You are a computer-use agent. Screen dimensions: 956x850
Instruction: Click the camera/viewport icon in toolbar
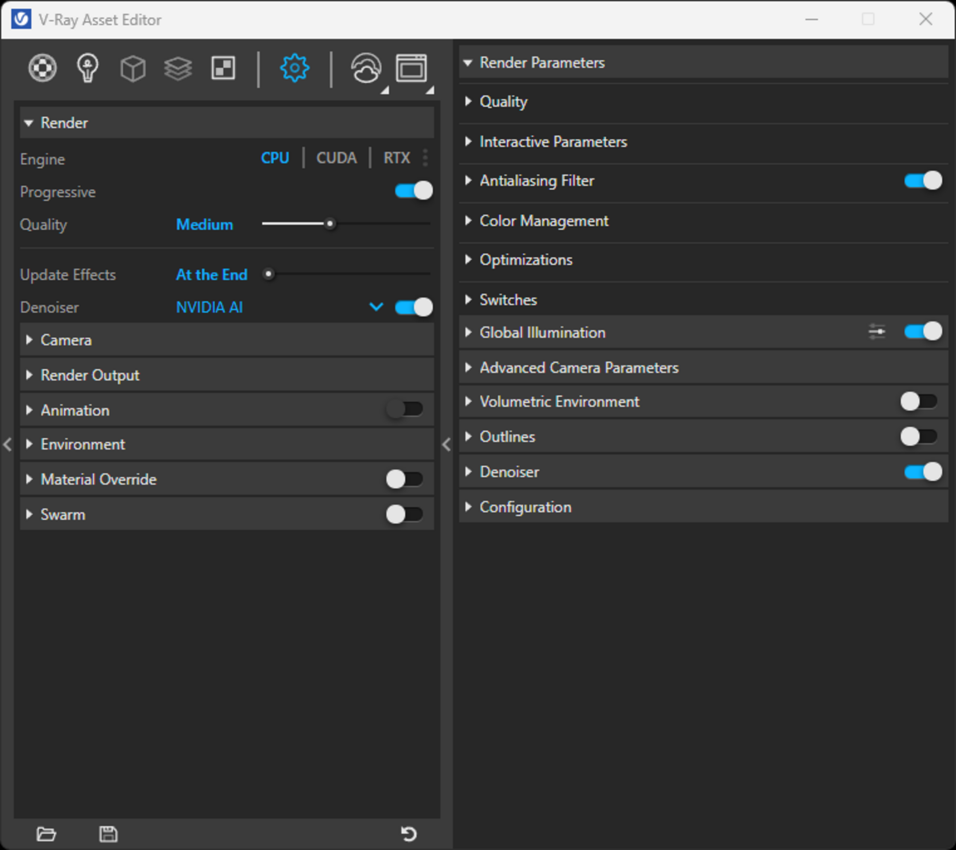[x=413, y=69]
